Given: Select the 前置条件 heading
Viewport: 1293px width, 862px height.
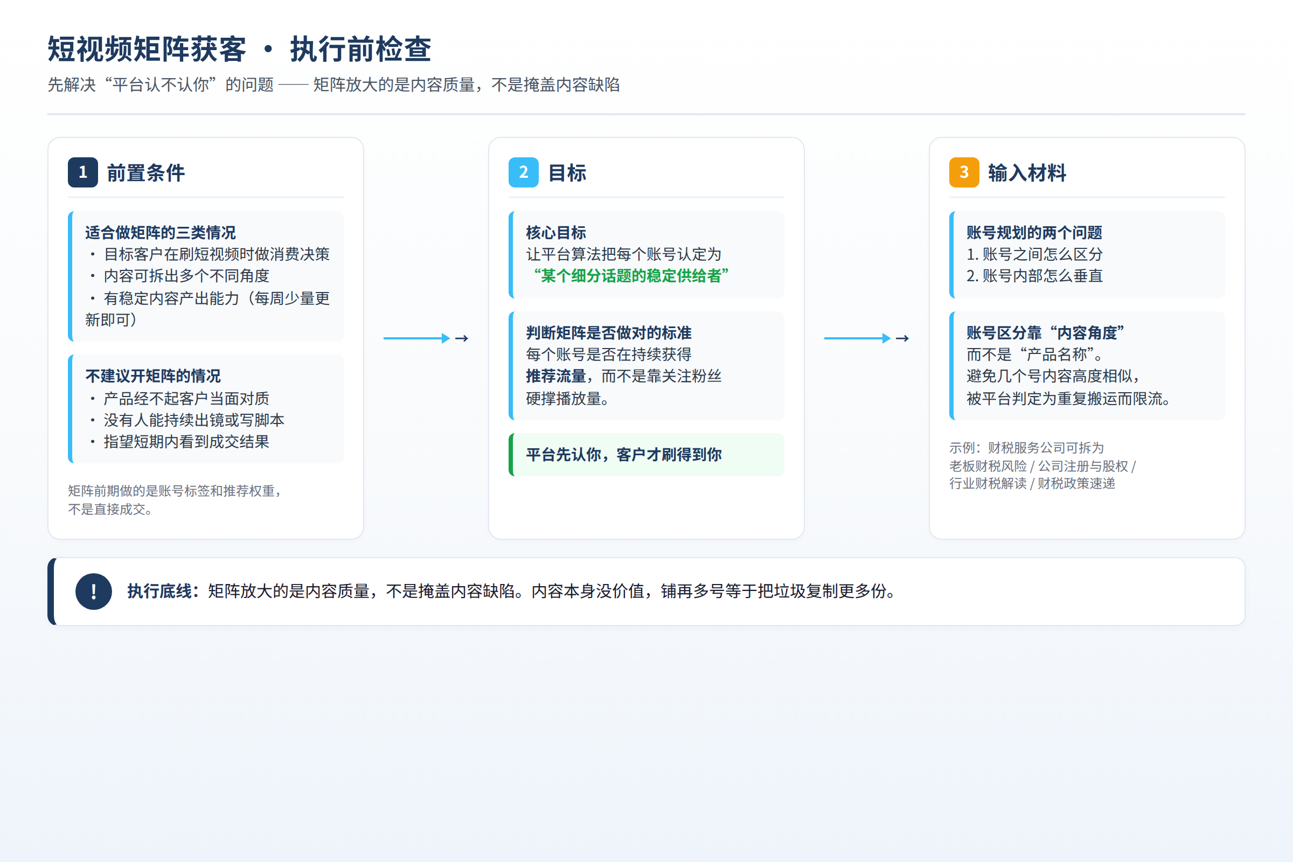Looking at the screenshot, I should pyautogui.click(x=145, y=172).
